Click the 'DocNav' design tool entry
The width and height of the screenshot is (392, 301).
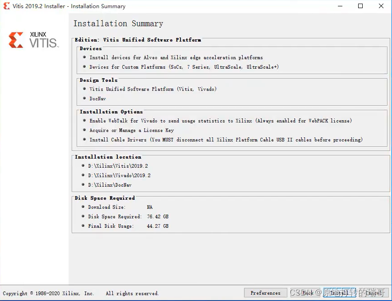tap(98, 99)
